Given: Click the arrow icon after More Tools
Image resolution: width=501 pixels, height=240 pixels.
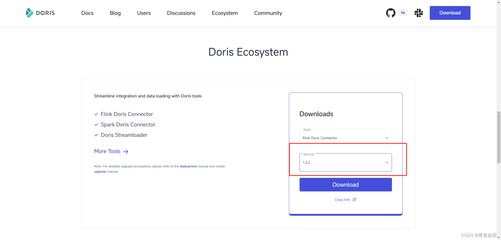Looking at the screenshot, I should point(126,151).
